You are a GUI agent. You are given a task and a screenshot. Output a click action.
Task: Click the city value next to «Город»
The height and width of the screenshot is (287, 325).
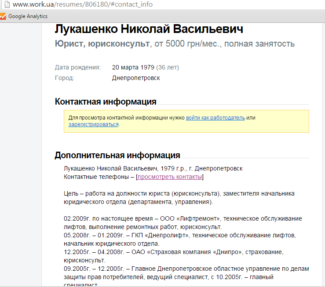coord(136,78)
